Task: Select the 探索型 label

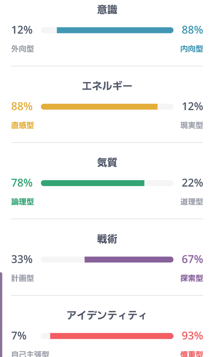Action: point(191,278)
